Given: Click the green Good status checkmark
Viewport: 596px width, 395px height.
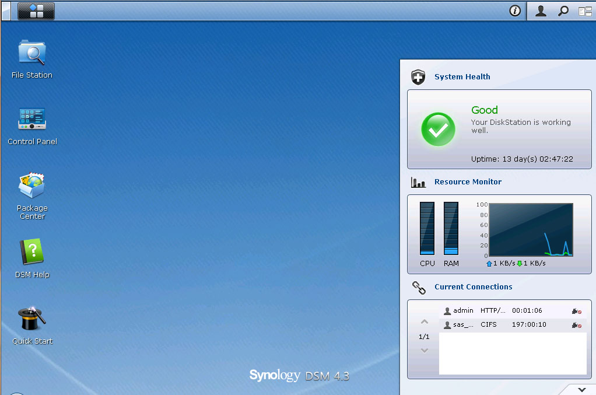Looking at the screenshot, I should point(438,130).
